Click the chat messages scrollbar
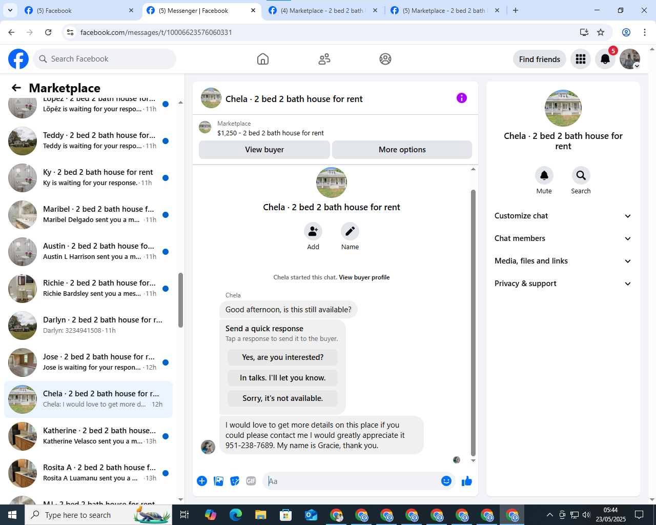The image size is (656, 525). [x=473, y=323]
